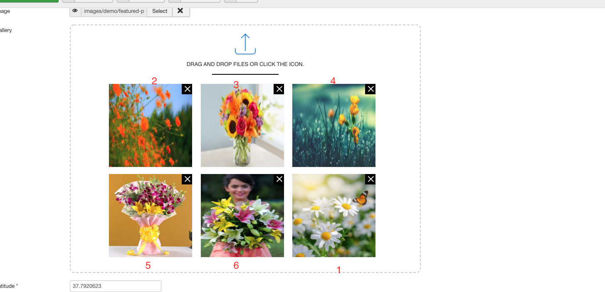This screenshot has height=292, width=605.
Task: Remove the daisies with butterfly photo
Action: coord(370,179)
